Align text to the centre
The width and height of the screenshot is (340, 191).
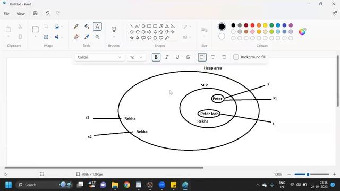[212, 57]
